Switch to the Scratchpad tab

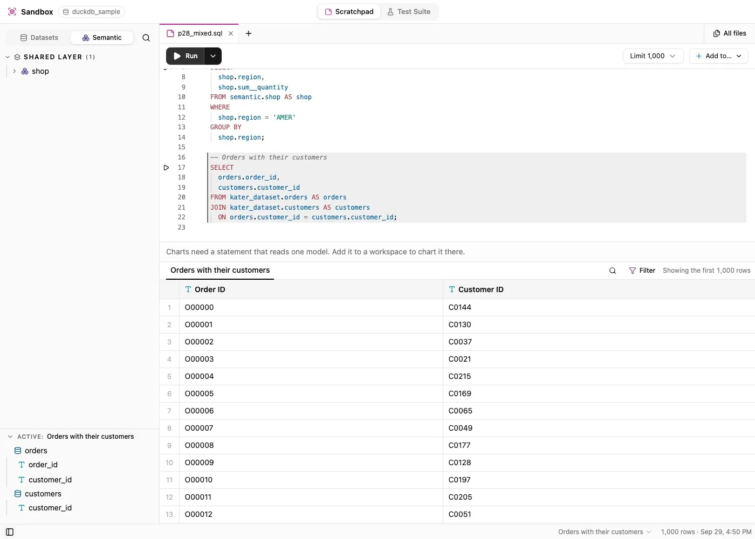[x=349, y=11]
